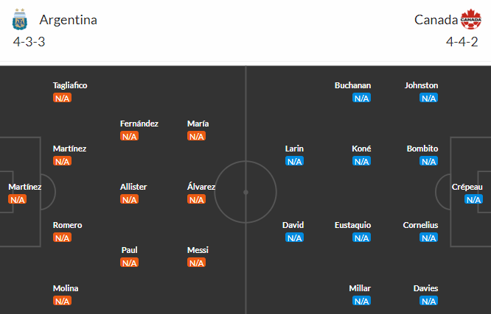This screenshot has height=314, width=491.
Task: Select goalkeeper Martínez near the goal
Action: [25, 187]
